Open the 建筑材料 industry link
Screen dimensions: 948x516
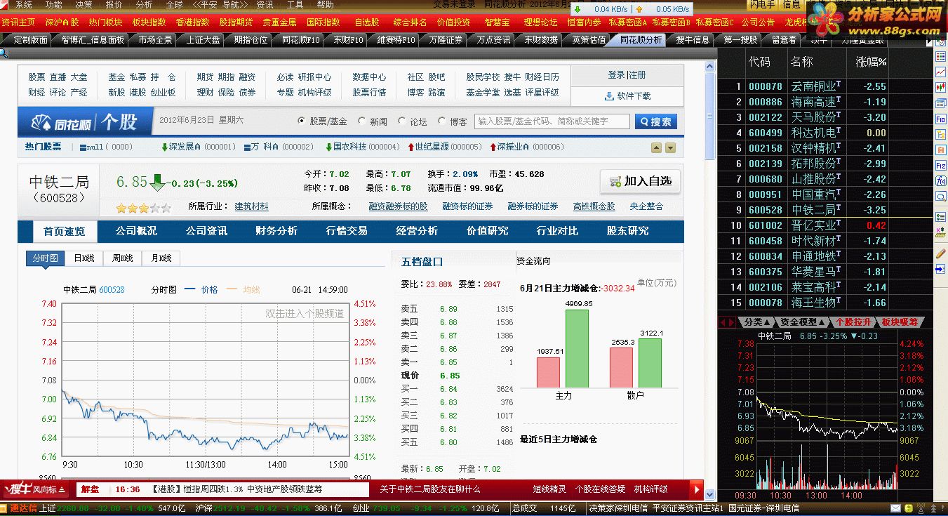pos(251,206)
